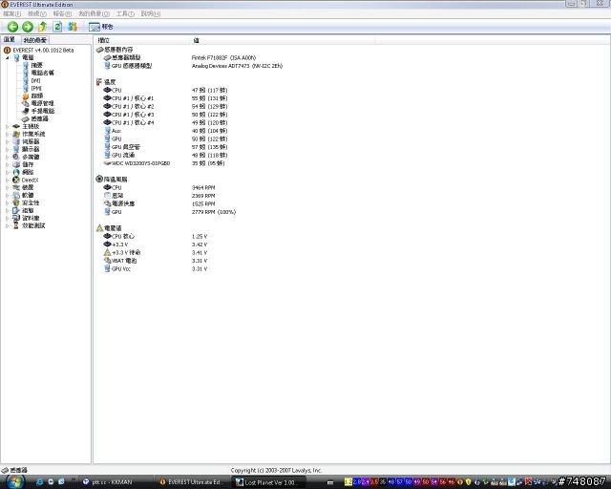
Task: Expand the Storage node in the tree
Action: tap(7, 164)
